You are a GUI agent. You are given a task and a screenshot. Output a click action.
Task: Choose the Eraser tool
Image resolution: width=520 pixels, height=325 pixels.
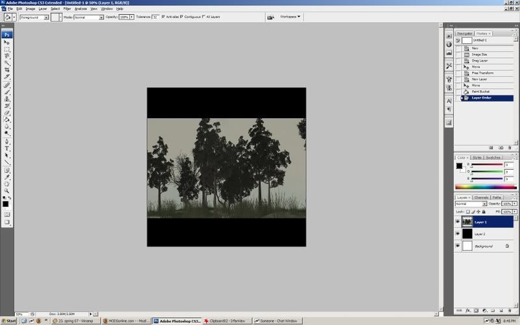(7, 112)
